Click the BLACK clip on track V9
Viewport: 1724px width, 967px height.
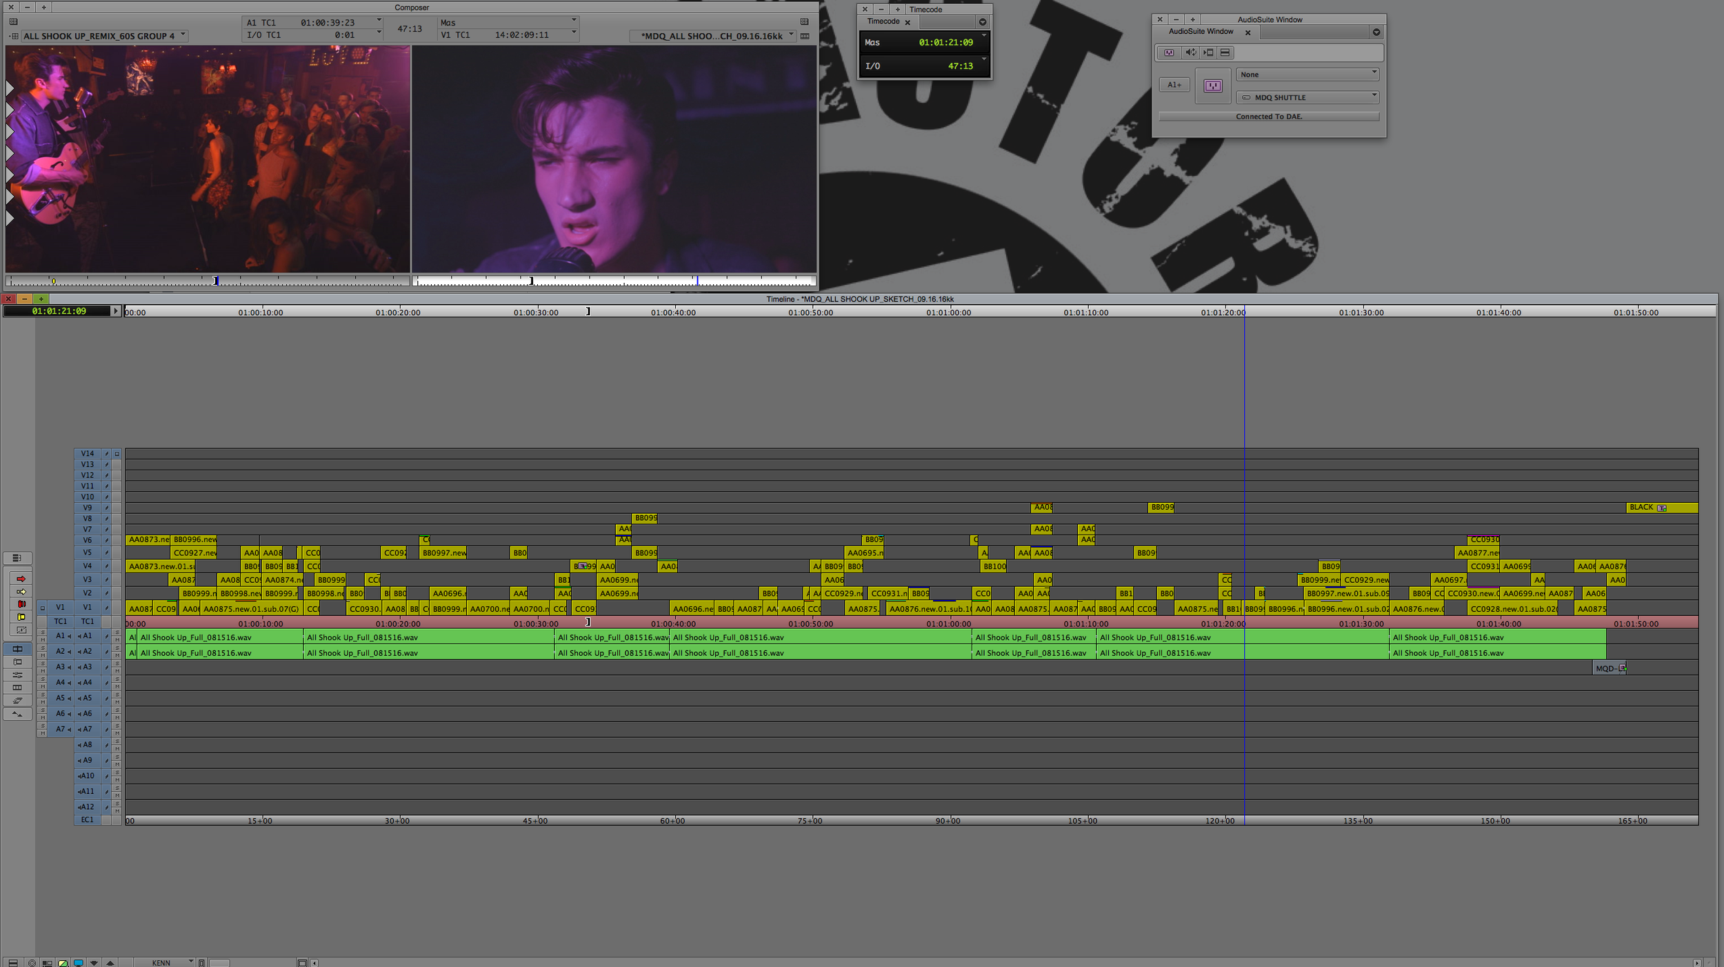1662,508
